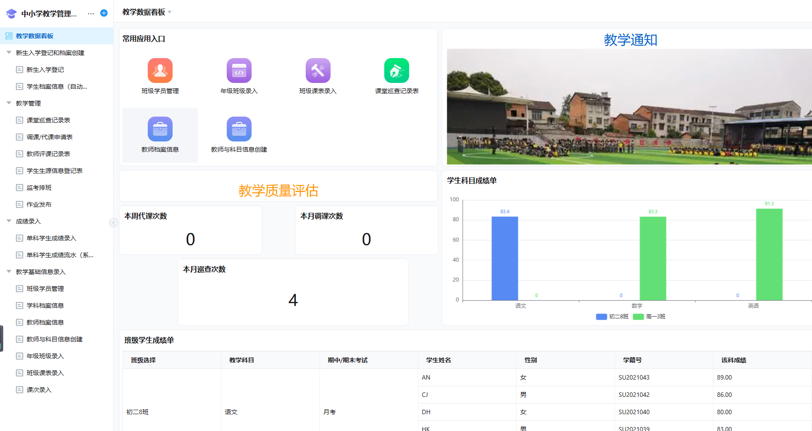Open the 教师与科目信息创建 app icon
The image size is (812, 431).
coord(239,129)
